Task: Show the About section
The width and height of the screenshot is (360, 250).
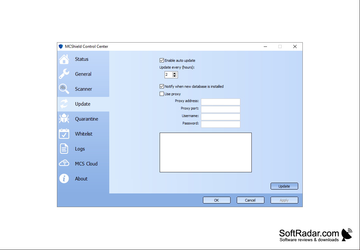Action: coord(83,178)
